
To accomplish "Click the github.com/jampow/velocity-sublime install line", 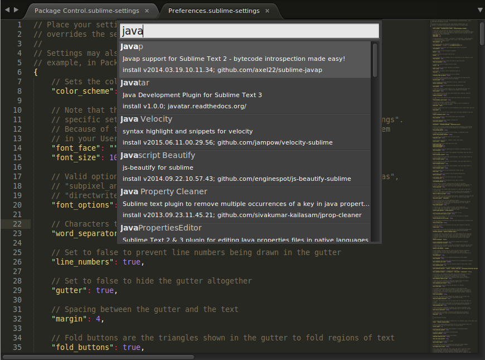I will pyautogui.click(x=227, y=142).
